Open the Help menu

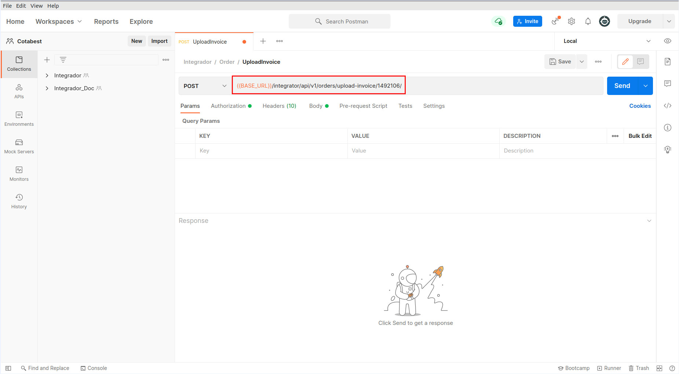pyautogui.click(x=53, y=5)
